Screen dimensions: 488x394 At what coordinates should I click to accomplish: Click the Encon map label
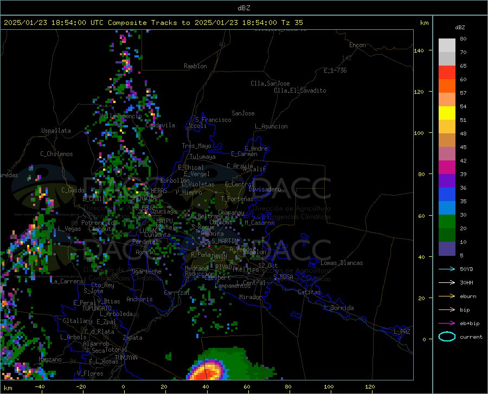[x=357, y=45]
